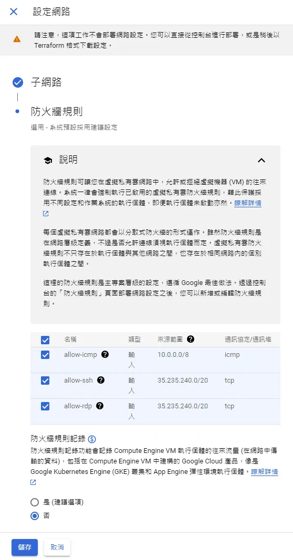Click the help icon next to allow-rdp
This screenshot has width=293, height=560.
coord(100,406)
